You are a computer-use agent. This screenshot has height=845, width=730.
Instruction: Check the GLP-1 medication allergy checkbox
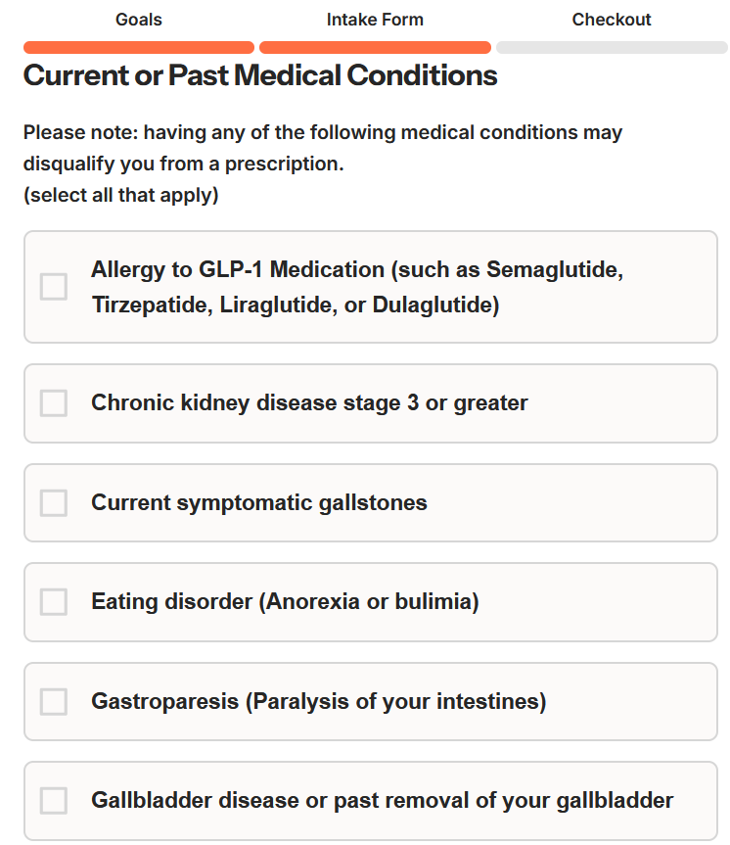54,287
